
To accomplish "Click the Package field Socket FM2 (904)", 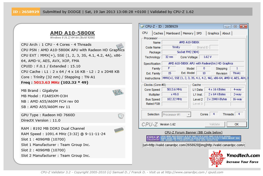I will [x=190, y=52].
